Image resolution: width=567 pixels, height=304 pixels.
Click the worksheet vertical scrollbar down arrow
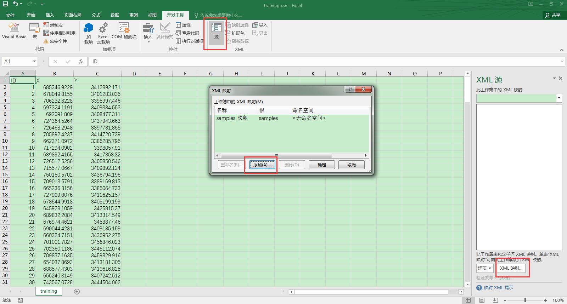467,284
